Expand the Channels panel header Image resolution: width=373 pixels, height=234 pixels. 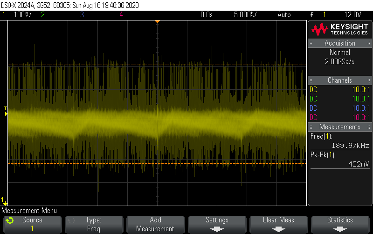340,80
